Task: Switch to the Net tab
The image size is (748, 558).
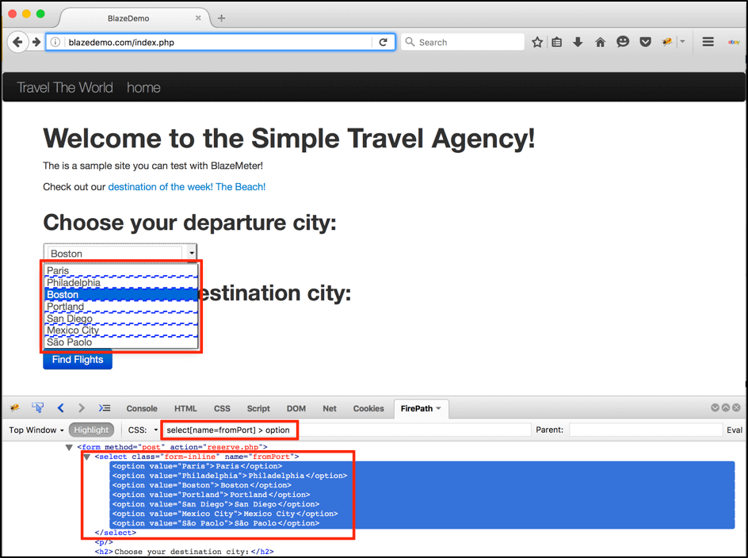Action: [329, 408]
